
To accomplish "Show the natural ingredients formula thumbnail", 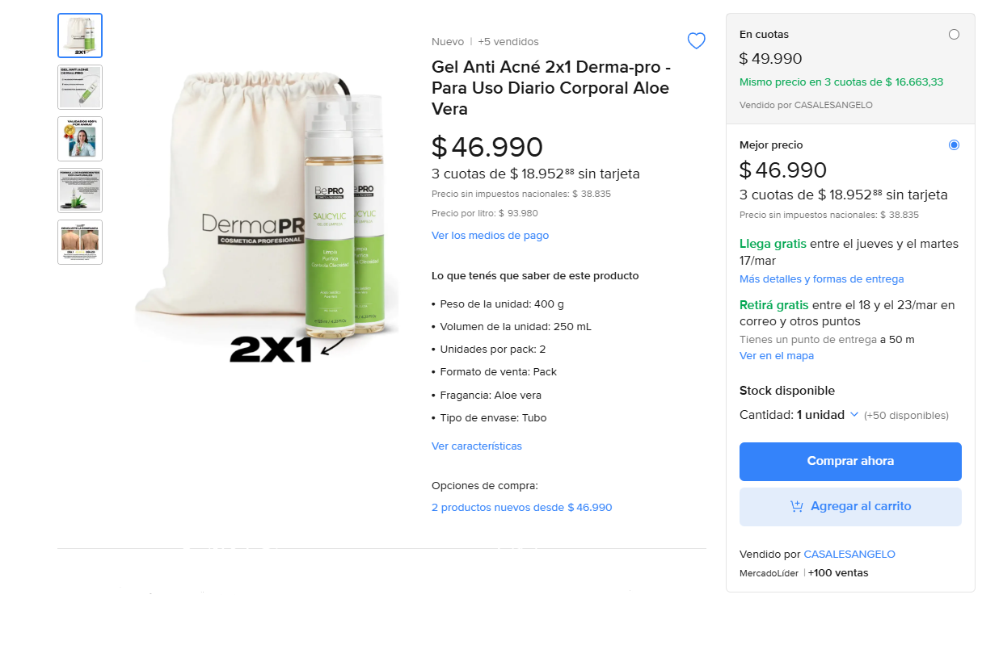I will [80, 191].
